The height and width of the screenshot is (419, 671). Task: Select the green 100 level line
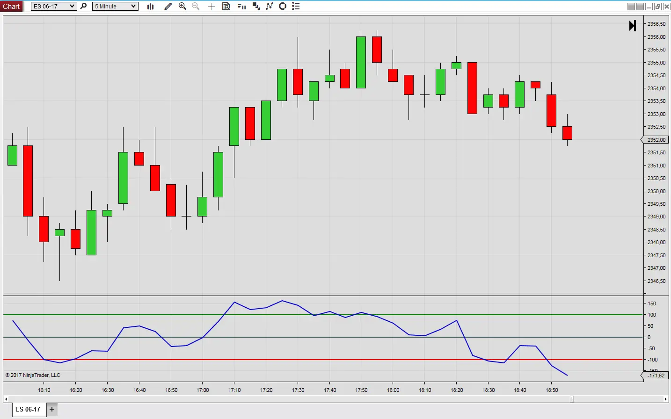323,315
